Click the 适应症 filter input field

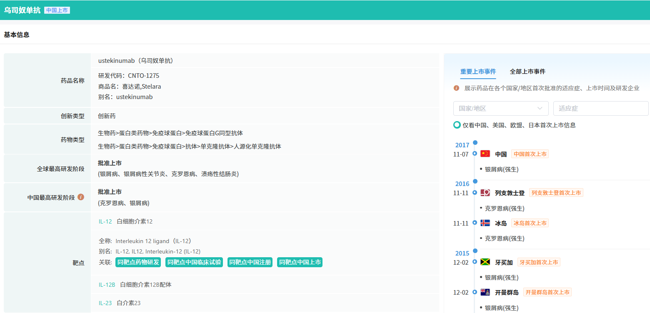[x=600, y=108]
